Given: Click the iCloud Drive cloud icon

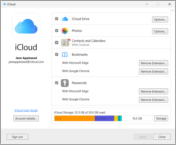Looking at the screenshot, I should [x=65, y=19].
